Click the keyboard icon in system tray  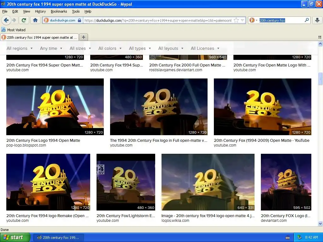(288, 238)
